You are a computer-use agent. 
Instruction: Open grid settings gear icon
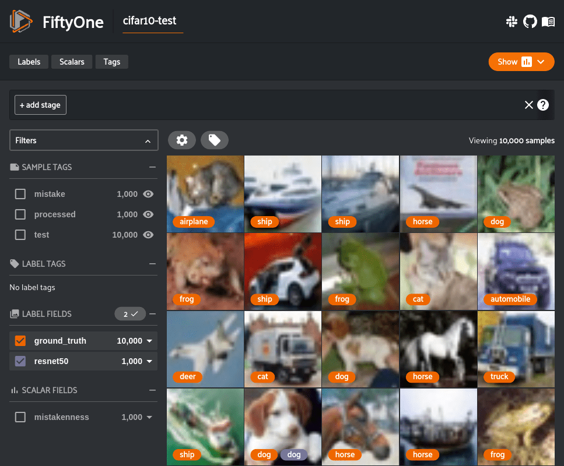181,140
